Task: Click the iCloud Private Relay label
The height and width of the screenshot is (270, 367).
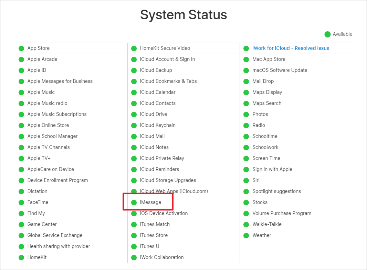Action: [162, 158]
